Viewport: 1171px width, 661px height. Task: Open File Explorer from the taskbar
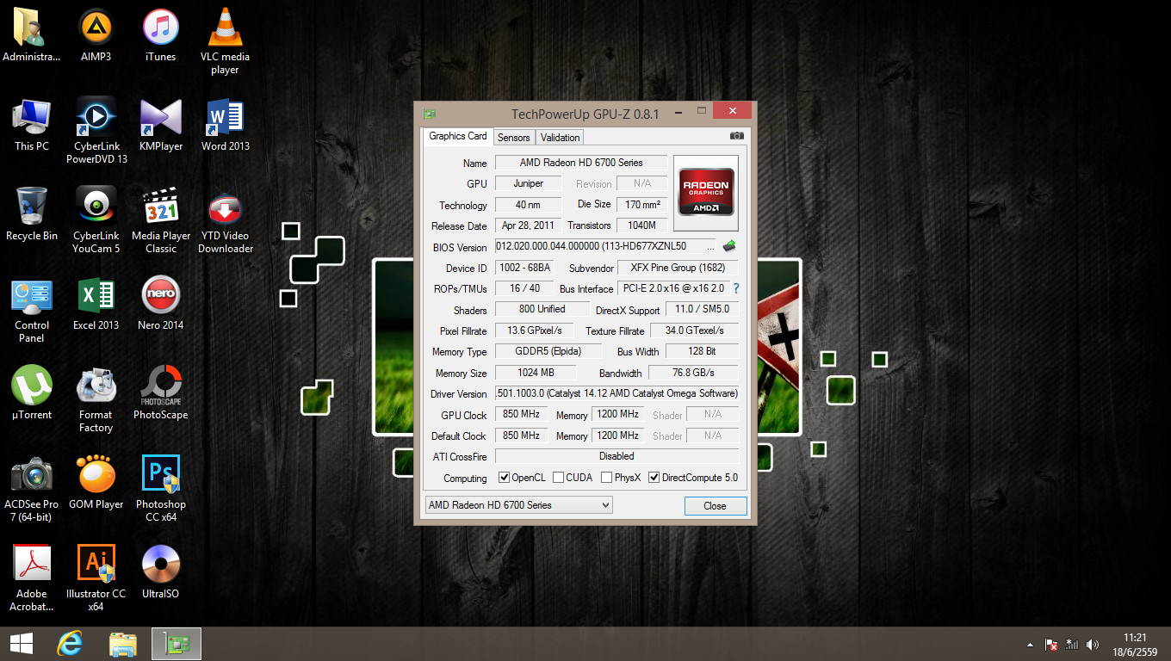point(123,644)
